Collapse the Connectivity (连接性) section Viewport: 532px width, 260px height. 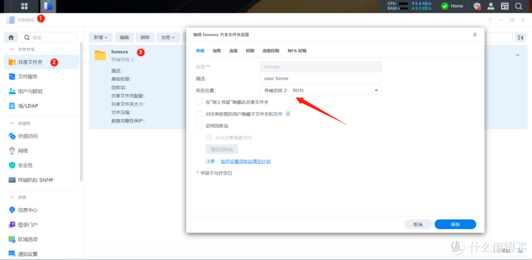pyautogui.click(x=12, y=123)
